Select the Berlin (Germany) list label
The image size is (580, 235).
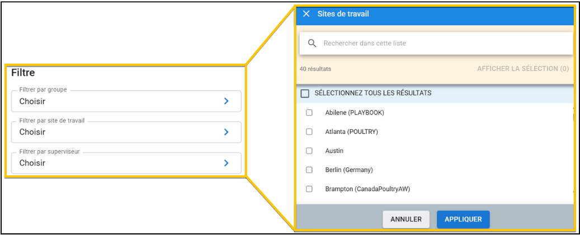[x=348, y=170]
